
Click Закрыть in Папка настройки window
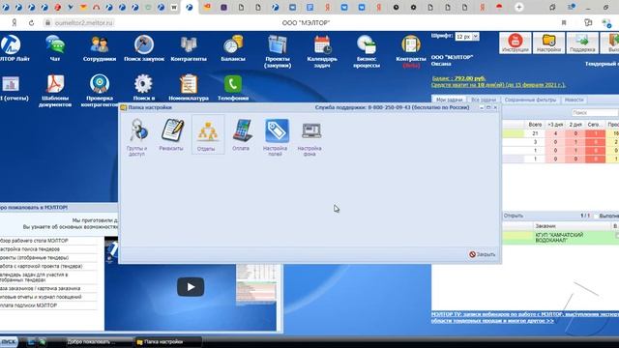[x=482, y=254]
